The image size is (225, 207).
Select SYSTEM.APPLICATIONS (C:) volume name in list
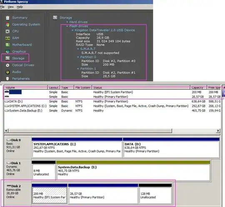pos(28,106)
